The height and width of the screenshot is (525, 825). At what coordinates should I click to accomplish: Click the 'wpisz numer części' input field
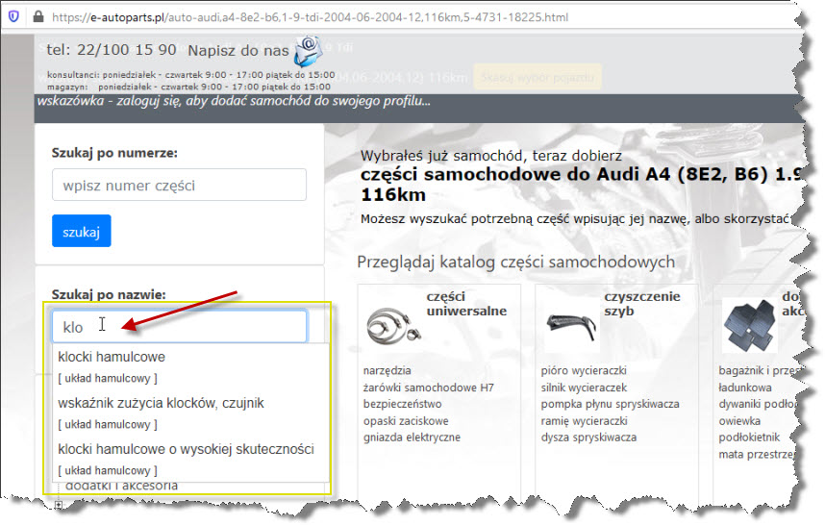pyautogui.click(x=179, y=185)
